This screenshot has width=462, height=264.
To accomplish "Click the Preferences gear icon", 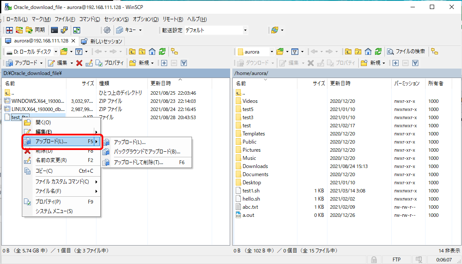I will tap(107, 30).
